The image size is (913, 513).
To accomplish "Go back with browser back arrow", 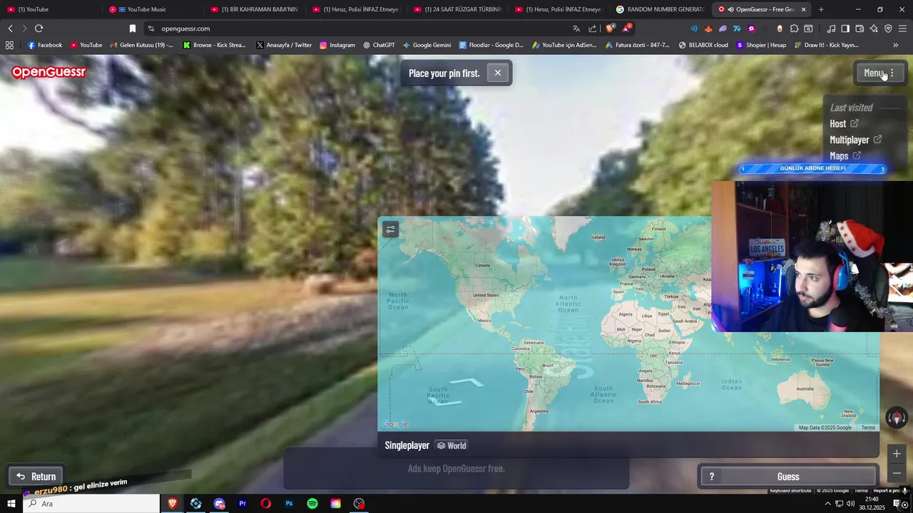I will 10,28.
